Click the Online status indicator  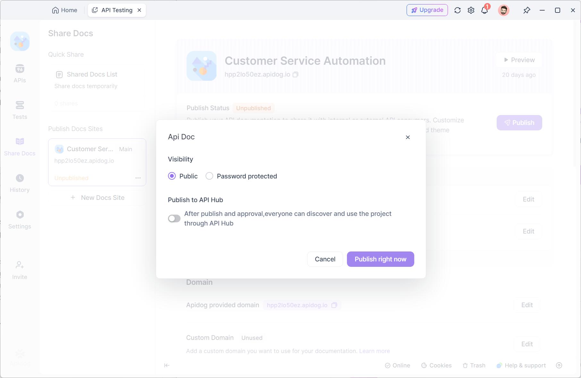398,366
